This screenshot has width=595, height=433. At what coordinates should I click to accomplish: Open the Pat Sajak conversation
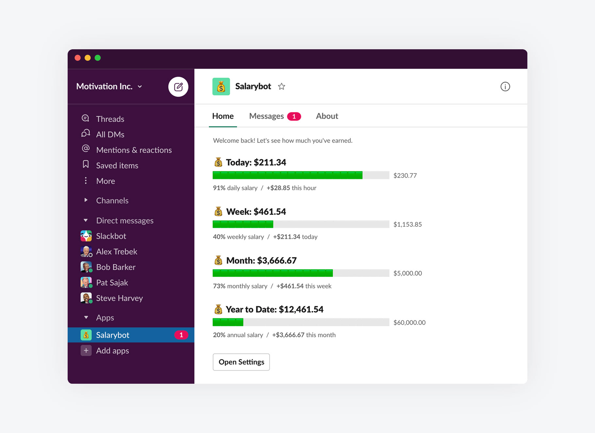click(x=112, y=283)
